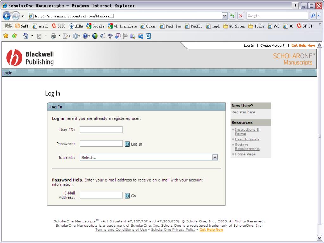Open the Home Page resources link

(245, 154)
